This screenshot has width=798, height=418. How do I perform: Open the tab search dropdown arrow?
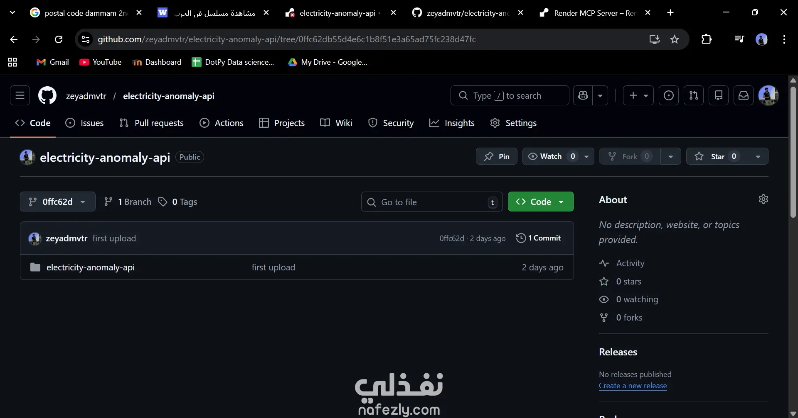coord(12,13)
